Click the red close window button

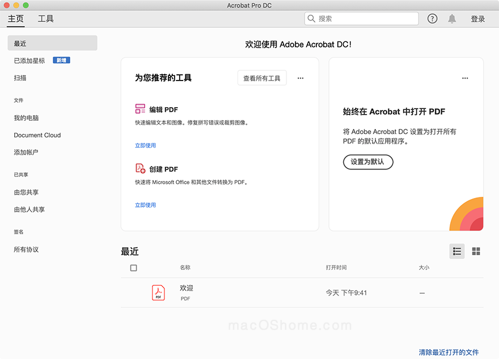coord(7,5)
